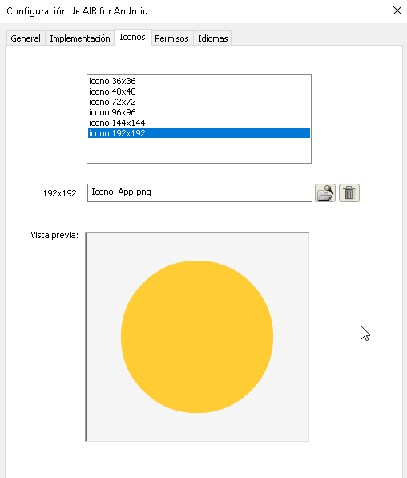Browse for an icon file
The height and width of the screenshot is (478, 407).
point(325,193)
